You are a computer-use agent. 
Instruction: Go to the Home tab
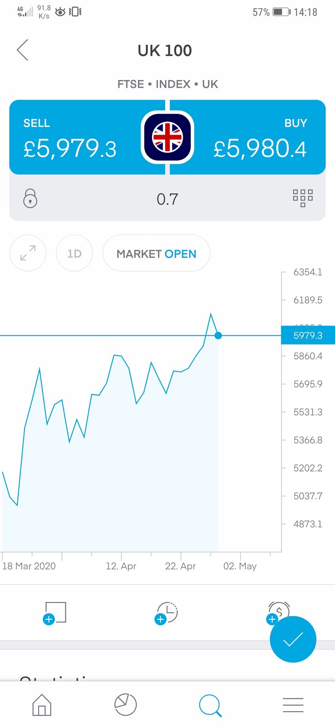42,705
